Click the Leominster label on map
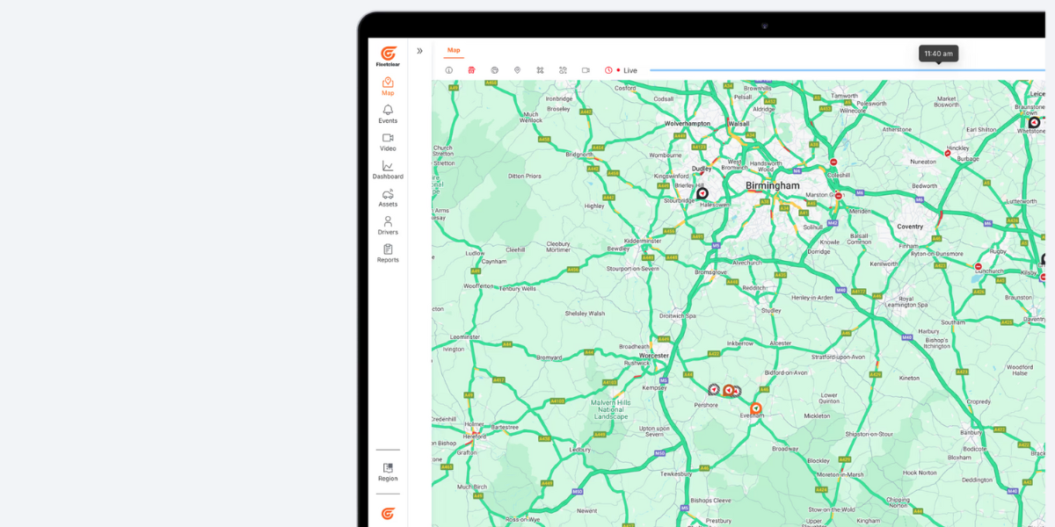The width and height of the screenshot is (1055, 527). pyautogui.click(x=465, y=337)
